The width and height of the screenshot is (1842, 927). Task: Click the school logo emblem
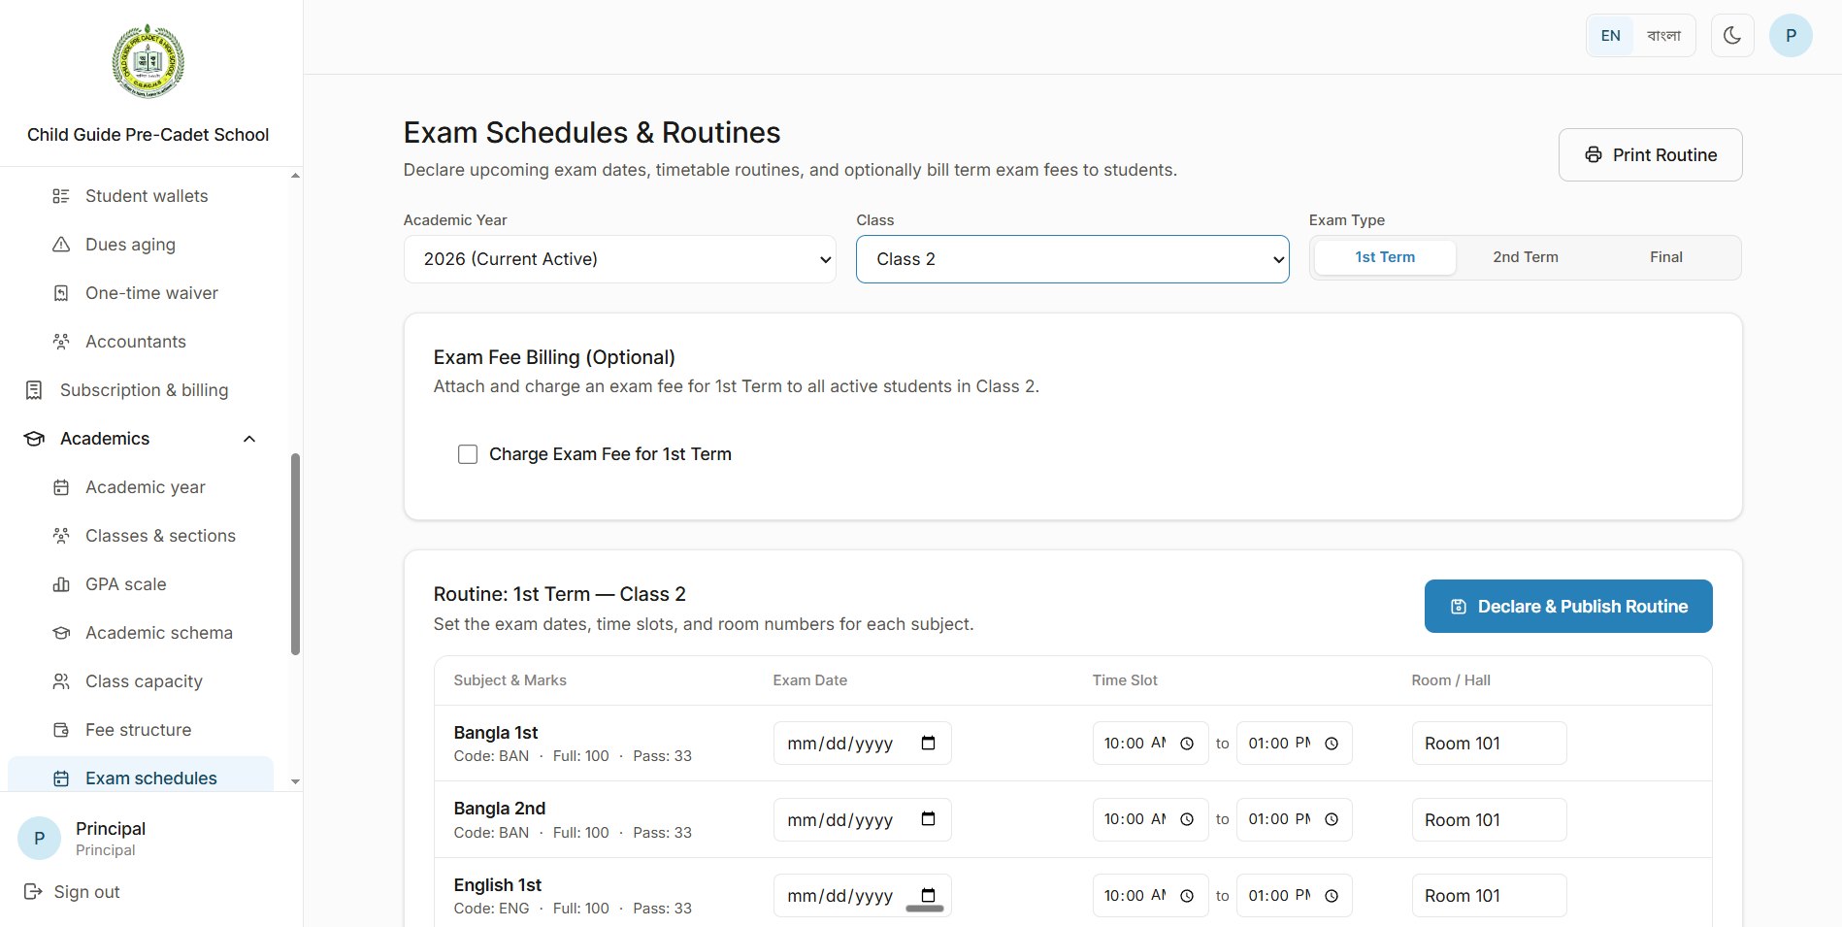148,61
